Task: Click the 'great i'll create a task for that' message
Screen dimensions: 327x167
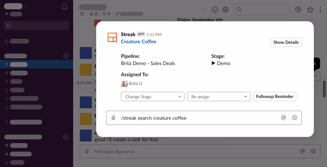Action: point(126,140)
